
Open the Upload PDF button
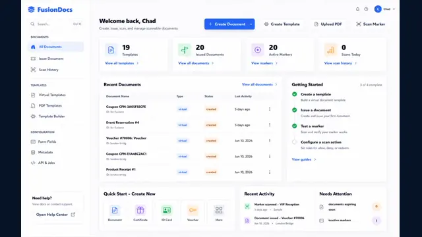[x=328, y=24]
